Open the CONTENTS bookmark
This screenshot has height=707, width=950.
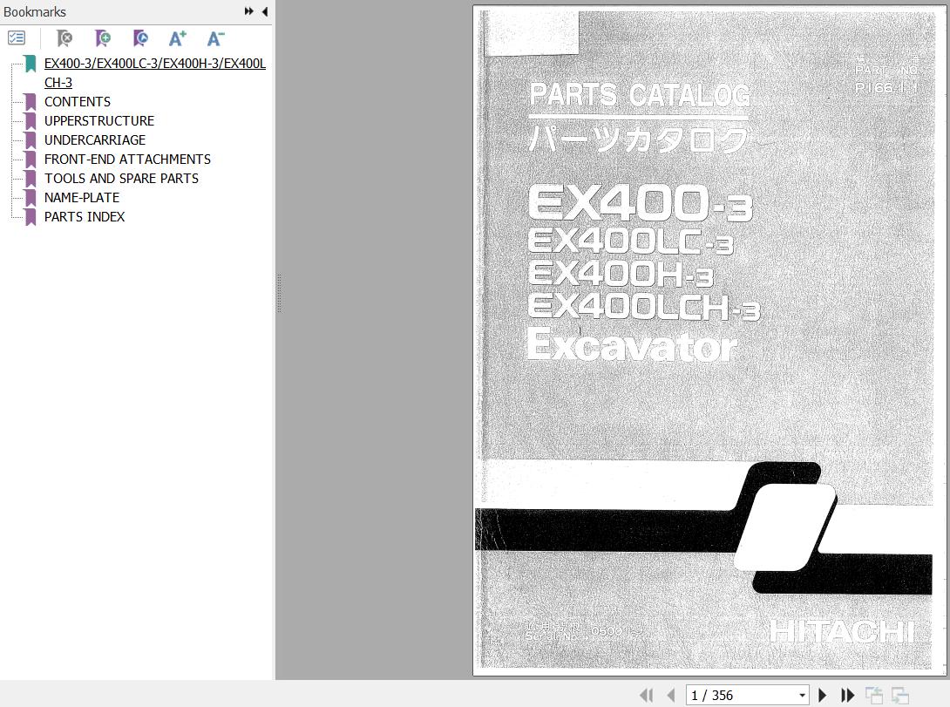tap(78, 102)
